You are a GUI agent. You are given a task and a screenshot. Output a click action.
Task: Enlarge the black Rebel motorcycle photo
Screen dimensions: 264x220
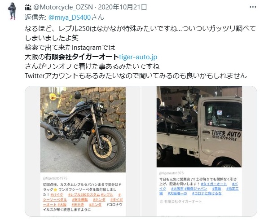83,130
